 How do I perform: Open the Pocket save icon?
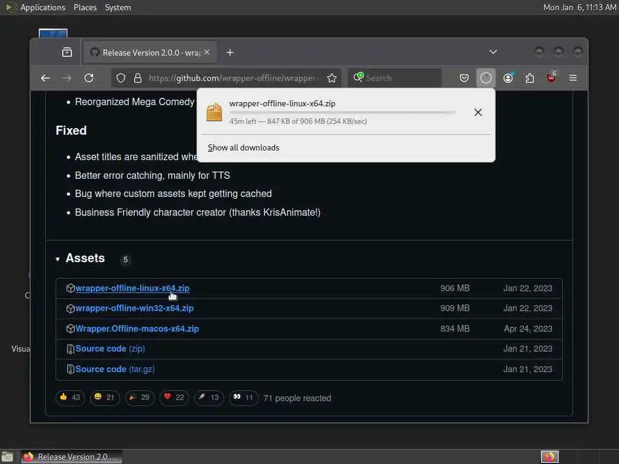point(464,78)
